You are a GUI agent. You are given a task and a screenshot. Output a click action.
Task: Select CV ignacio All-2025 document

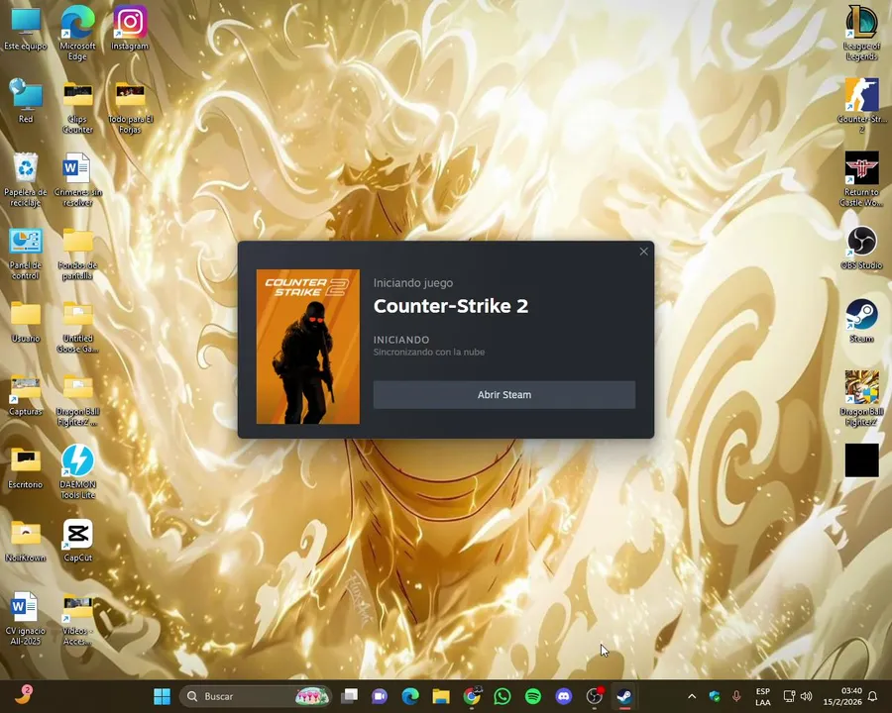click(x=26, y=619)
